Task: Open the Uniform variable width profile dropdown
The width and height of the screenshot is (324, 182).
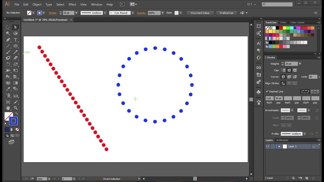Action: click(x=105, y=13)
